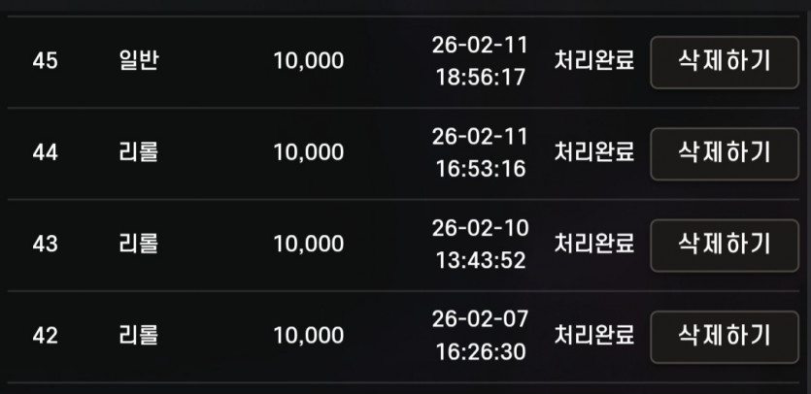Delete entry number 42 with 삭제하기
811x394 pixels.
point(725,337)
